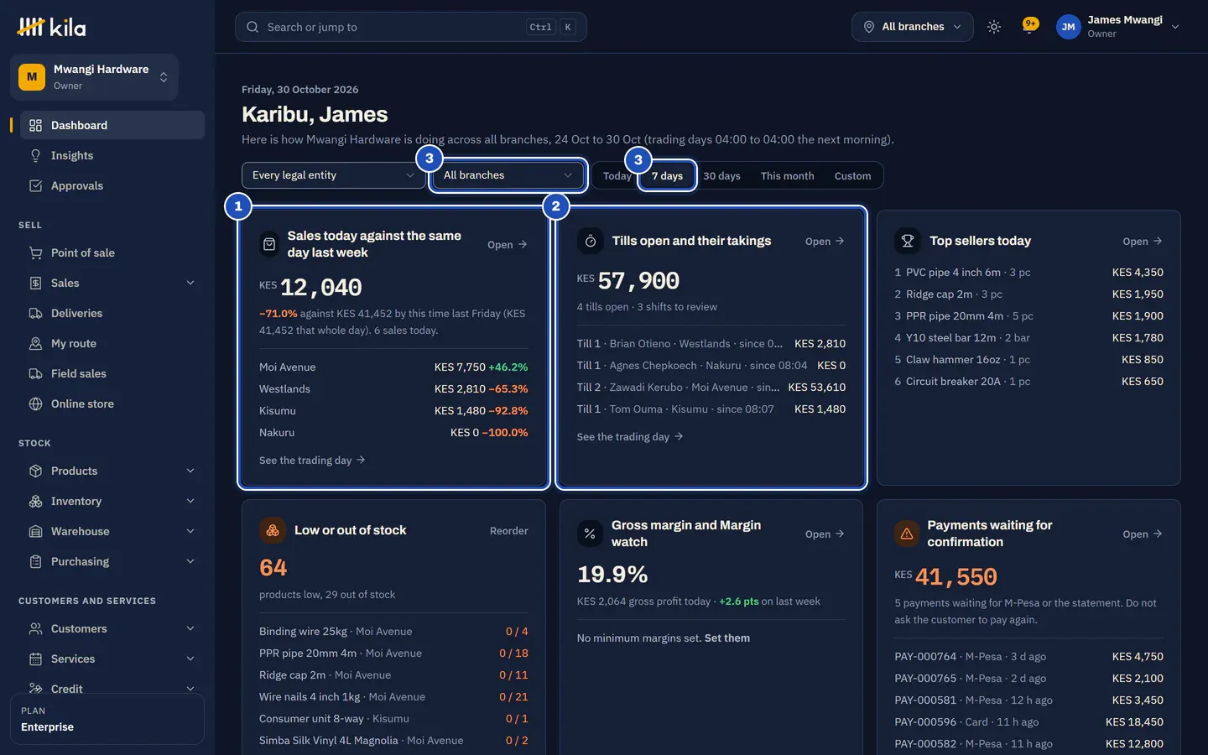
Task: Open the Tills open card
Action: click(825, 242)
